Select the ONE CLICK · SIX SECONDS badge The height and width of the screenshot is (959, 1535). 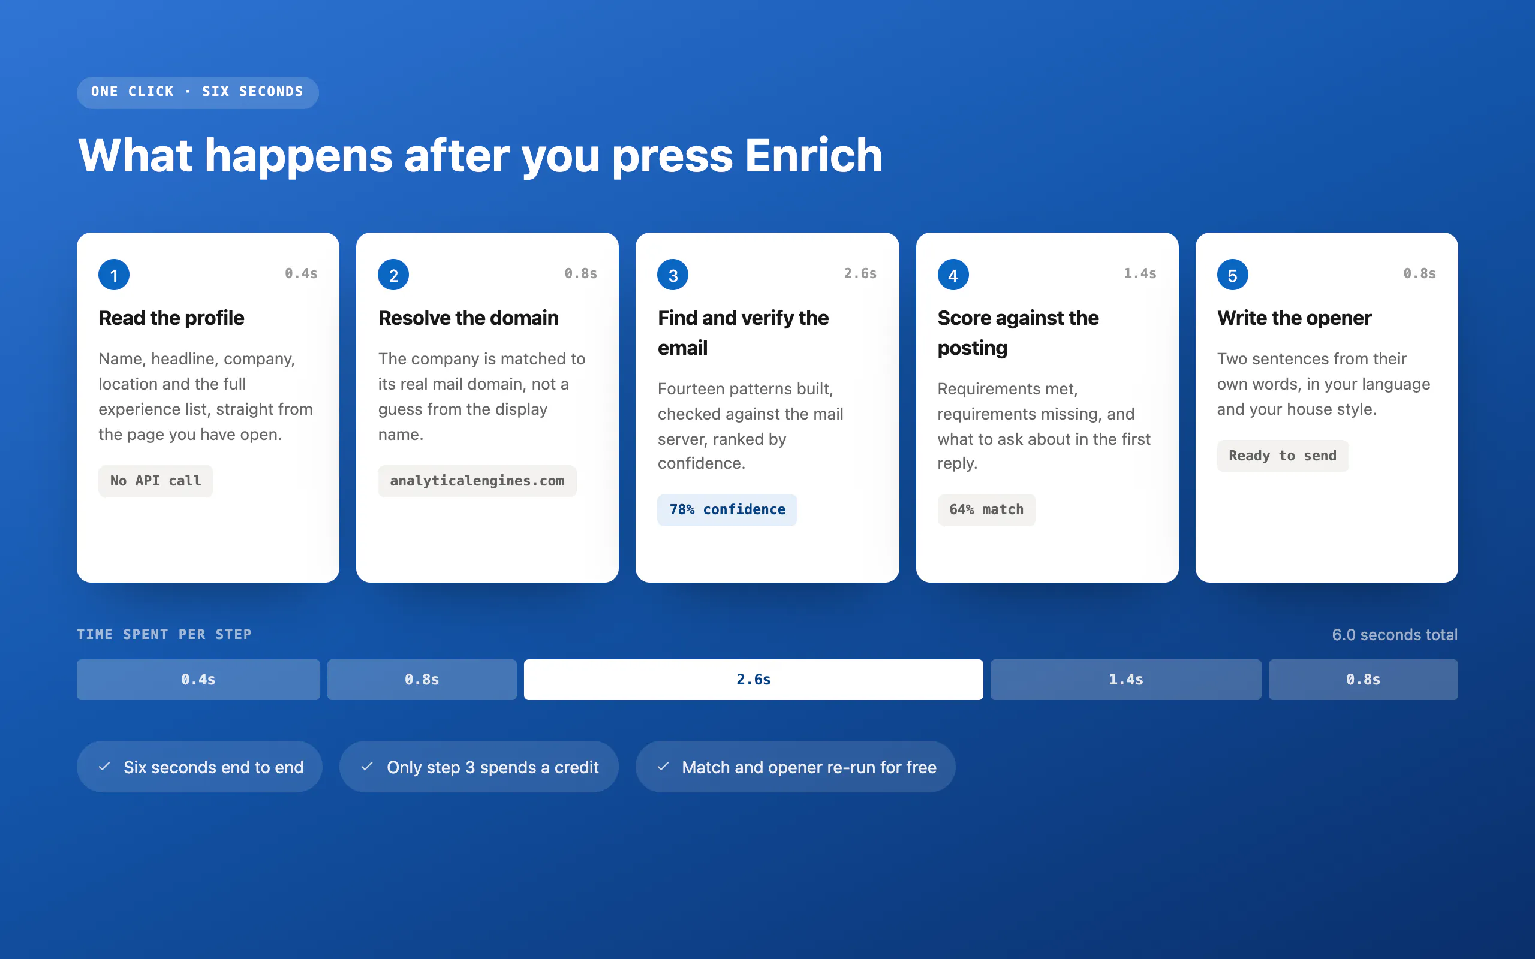click(x=197, y=92)
